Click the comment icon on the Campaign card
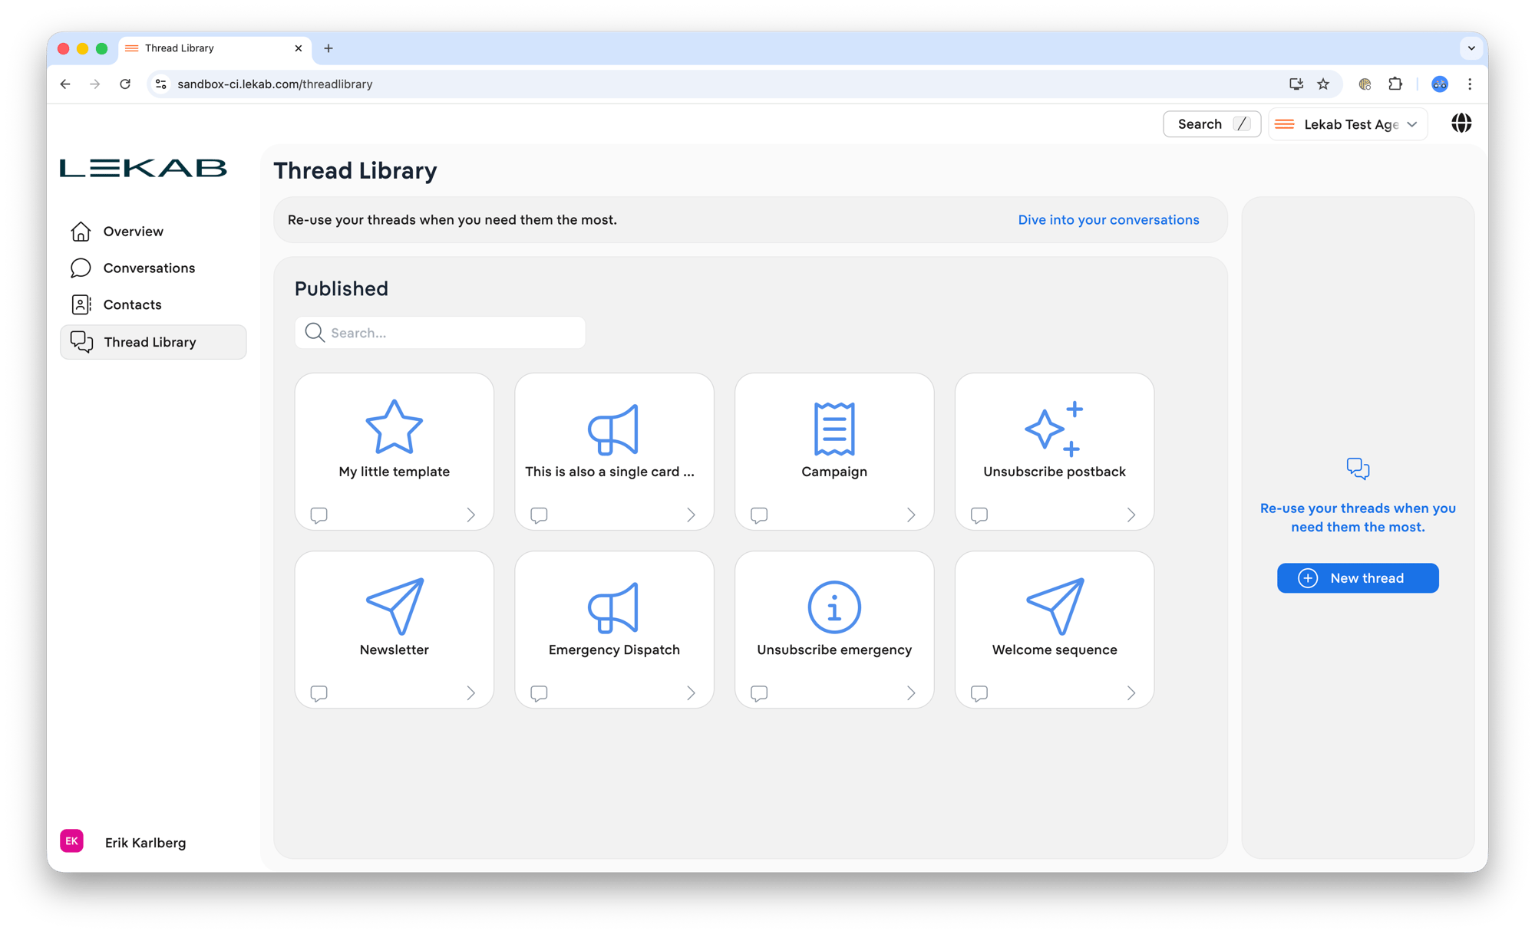 pyautogui.click(x=758, y=515)
